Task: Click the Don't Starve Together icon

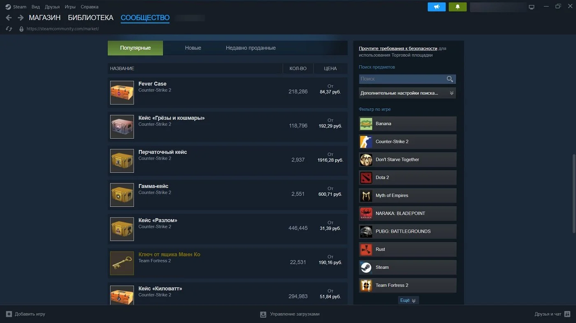Action: [366, 160]
